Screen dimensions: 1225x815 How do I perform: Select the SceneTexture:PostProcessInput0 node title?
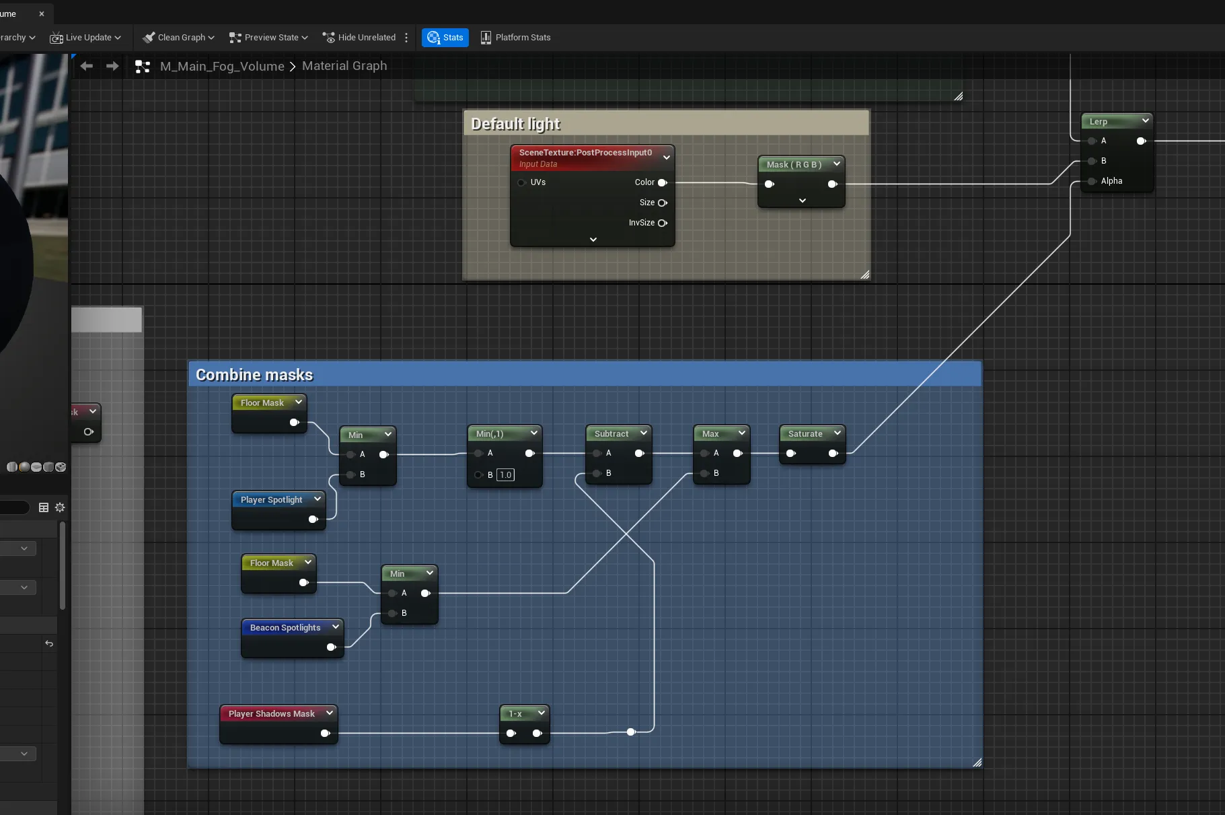(585, 153)
